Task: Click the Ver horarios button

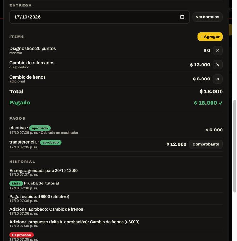Action: click(x=207, y=17)
